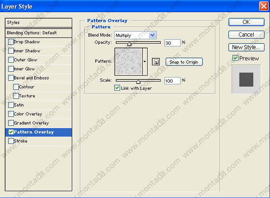Screen dimensions: 270x198
Task: Click the OK button
Action: coord(247,22)
